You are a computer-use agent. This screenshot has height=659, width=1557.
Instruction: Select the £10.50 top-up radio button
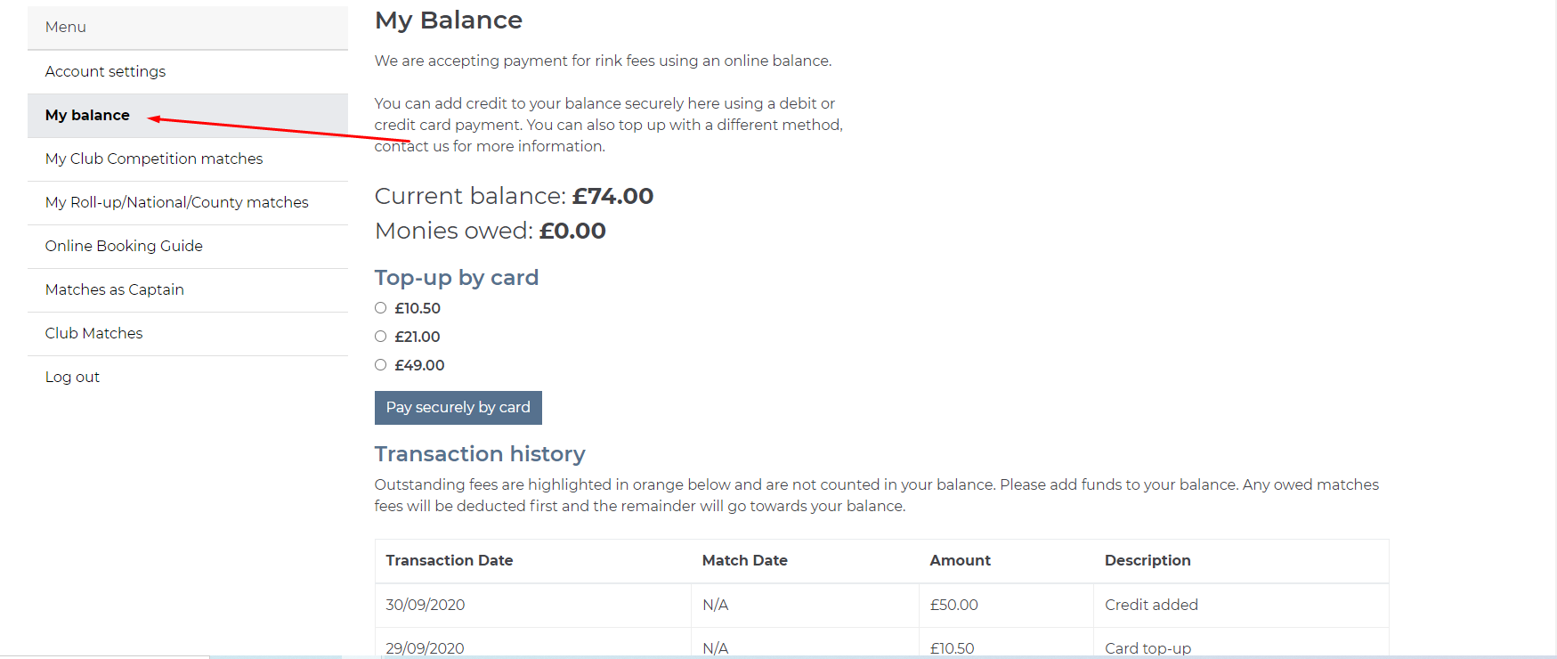[381, 308]
